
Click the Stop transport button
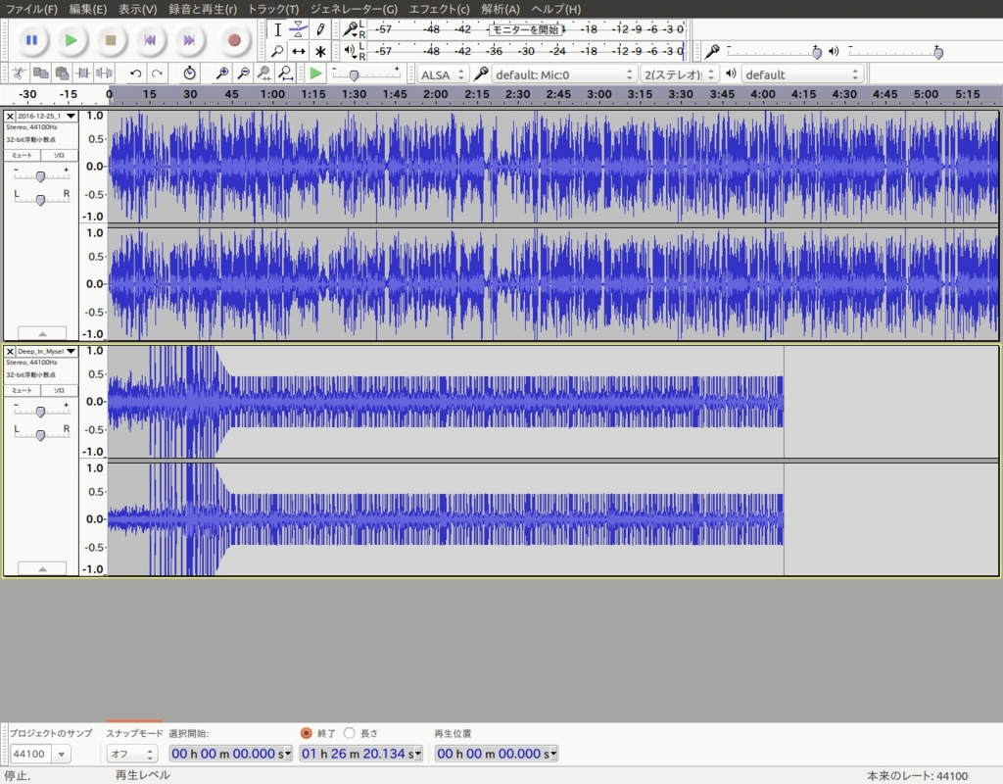tap(110, 40)
